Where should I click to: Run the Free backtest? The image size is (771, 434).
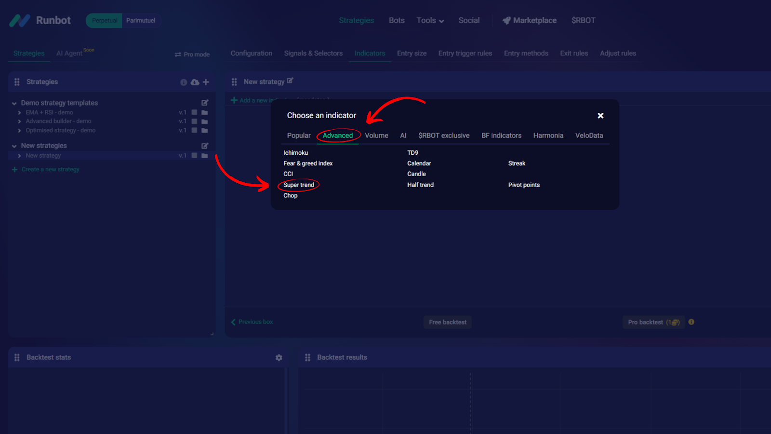tap(448, 322)
